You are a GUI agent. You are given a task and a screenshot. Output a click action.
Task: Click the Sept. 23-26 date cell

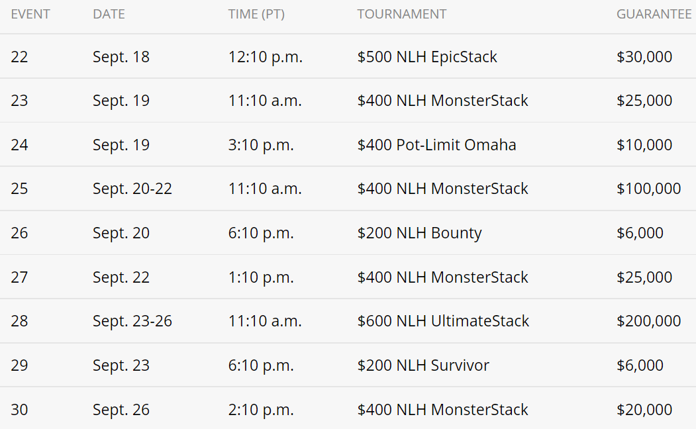pos(132,321)
